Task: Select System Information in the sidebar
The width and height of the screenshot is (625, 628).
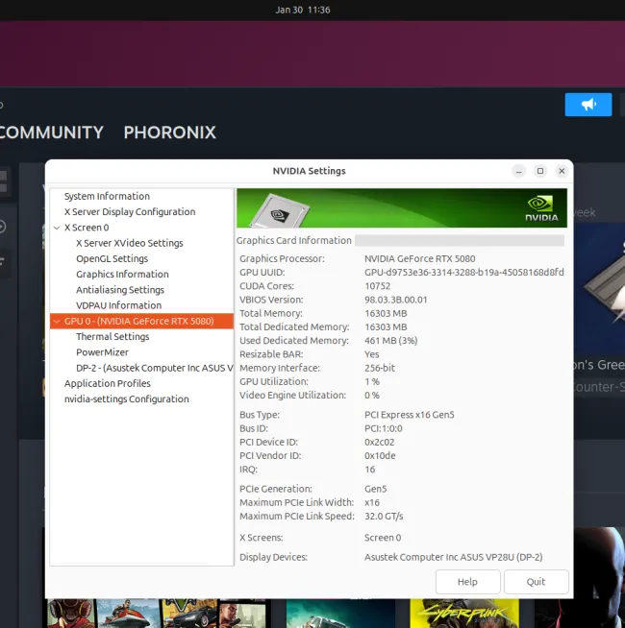Action: (107, 196)
